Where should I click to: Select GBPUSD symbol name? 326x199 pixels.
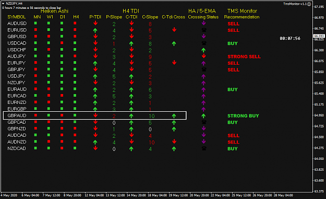tap(17, 37)
